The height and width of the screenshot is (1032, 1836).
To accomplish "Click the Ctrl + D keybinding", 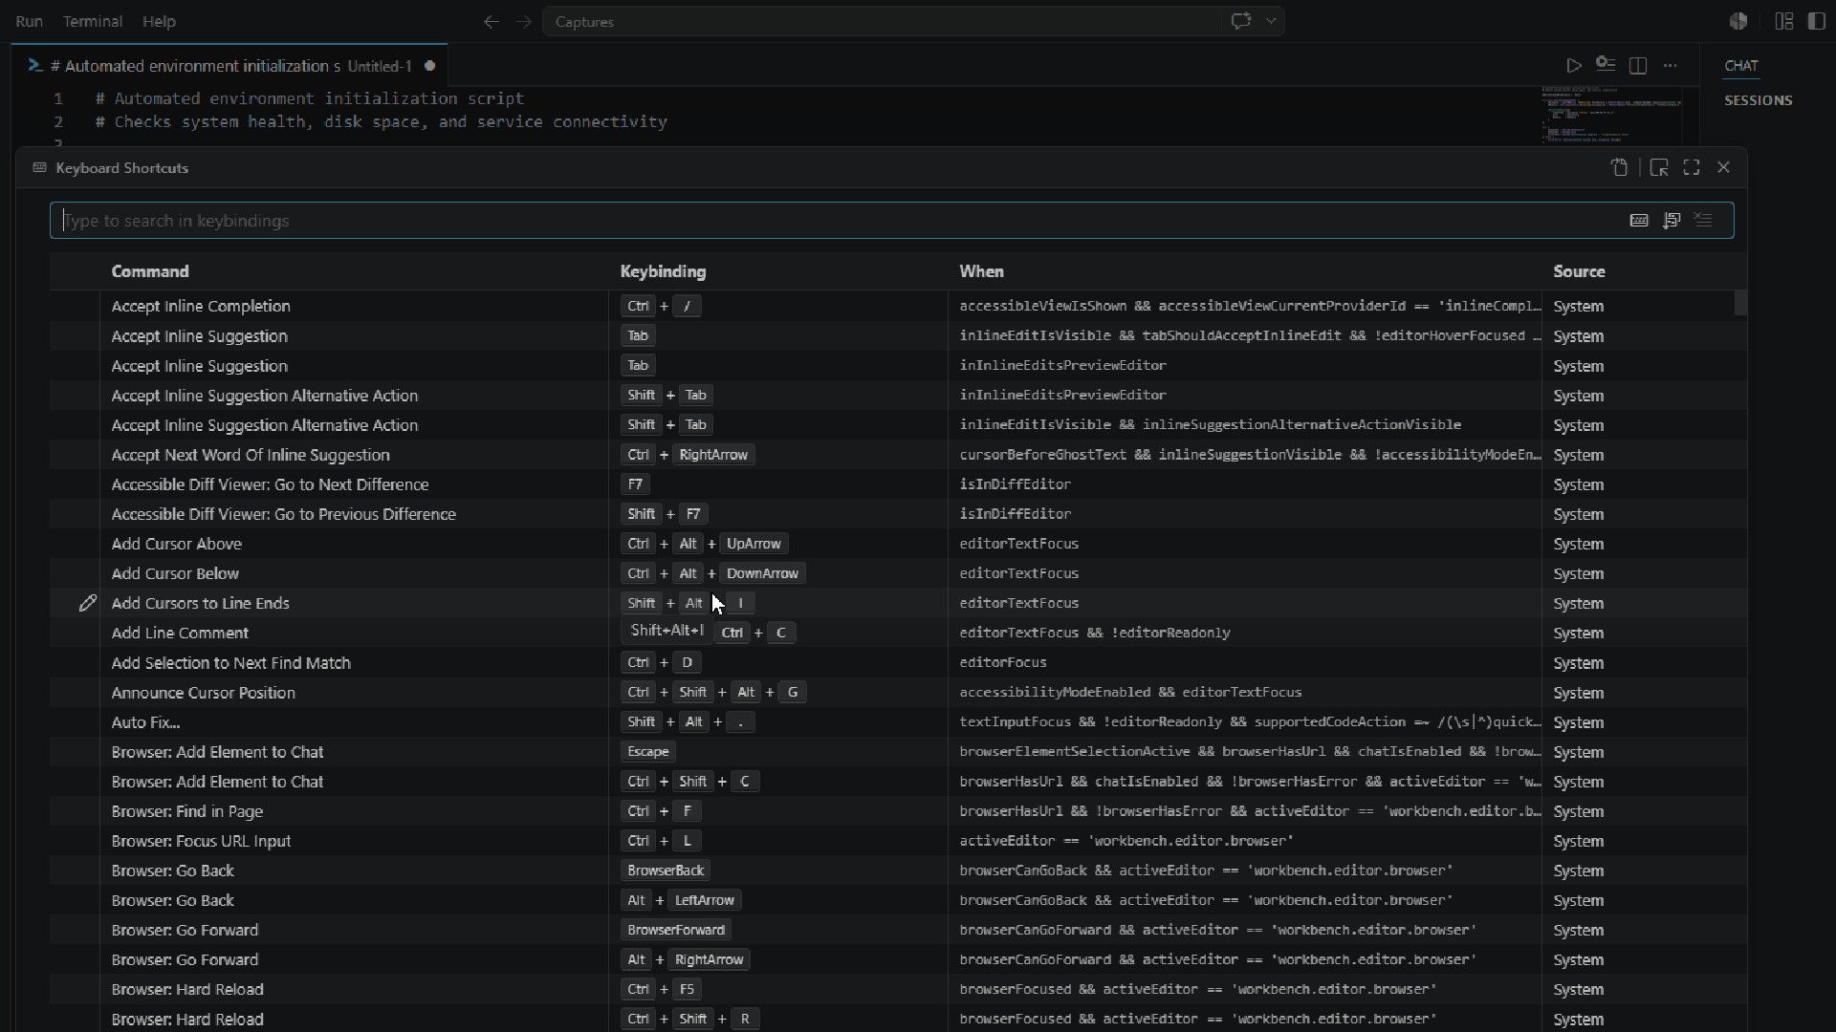I will point(661,662).
